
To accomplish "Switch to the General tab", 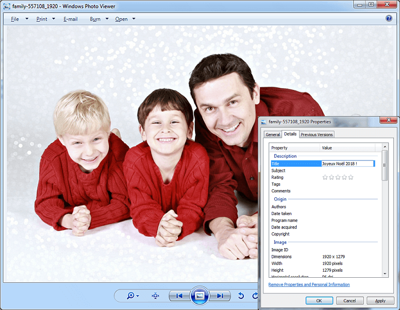I will tap(273, 134).
